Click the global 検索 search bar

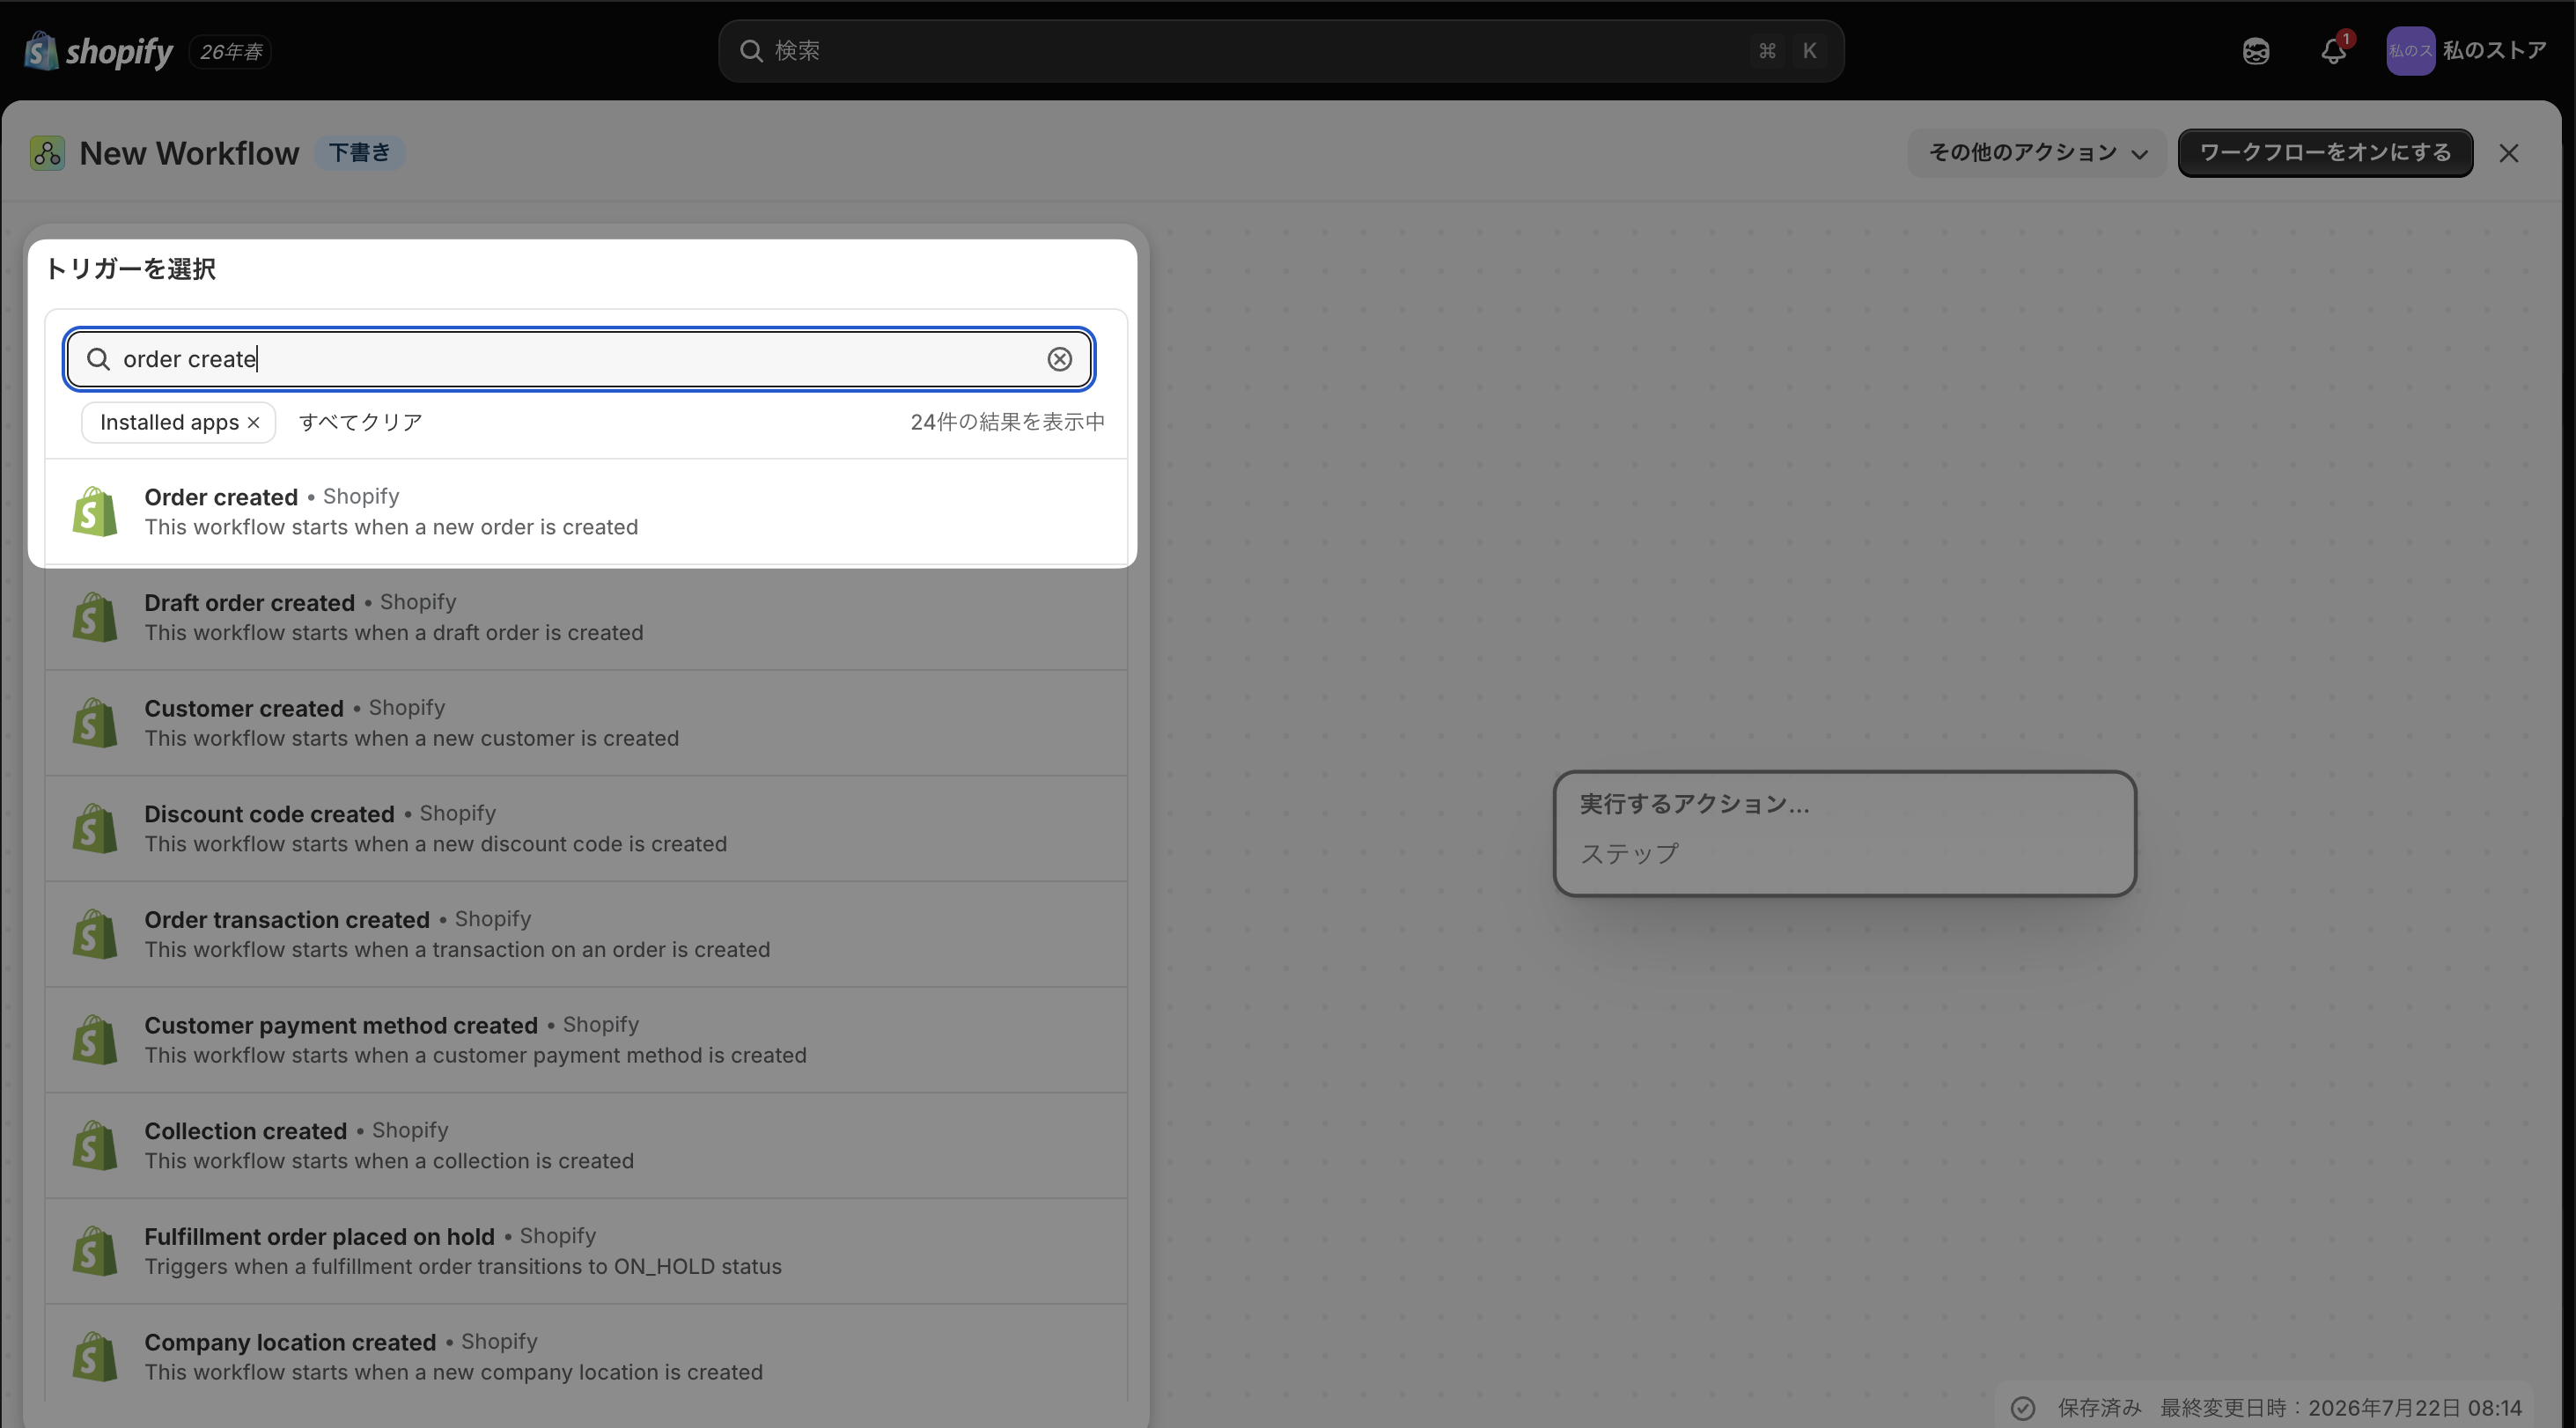click(x=1281, y=51)
